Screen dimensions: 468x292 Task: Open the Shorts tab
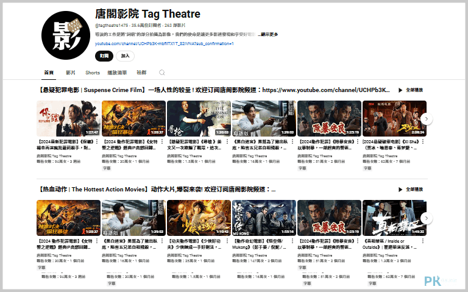coord(93,73)
